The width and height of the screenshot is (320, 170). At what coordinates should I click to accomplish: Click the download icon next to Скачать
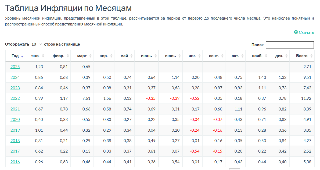click(296, 32)
